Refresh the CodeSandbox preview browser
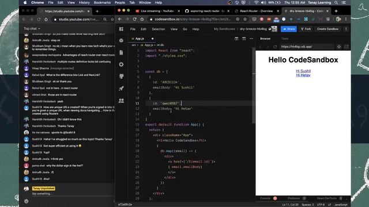The width and height of the screenshot is (369, 207). coord(275,47)
